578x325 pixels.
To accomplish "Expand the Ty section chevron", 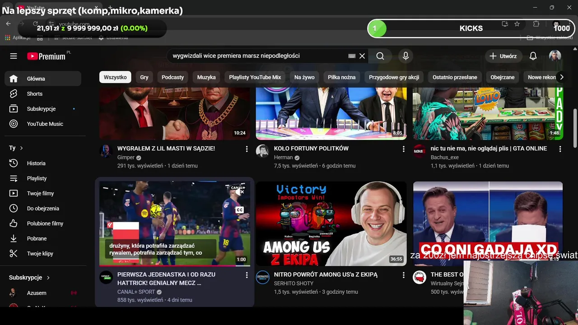I will (x=21, y=148).
